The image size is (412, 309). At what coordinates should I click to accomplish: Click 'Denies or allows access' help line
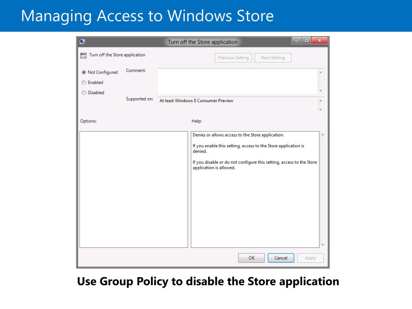coord(238,135)
